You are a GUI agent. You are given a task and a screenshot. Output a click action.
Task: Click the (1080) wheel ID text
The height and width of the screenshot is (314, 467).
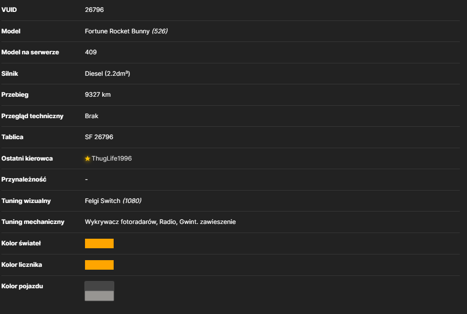pos(132,201)
